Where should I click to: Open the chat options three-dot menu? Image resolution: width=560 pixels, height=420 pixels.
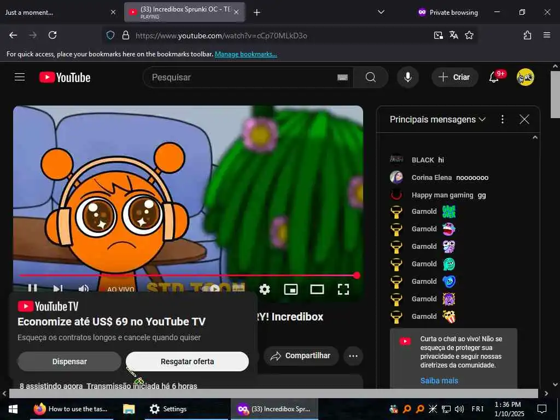click(x=502, y=119)
